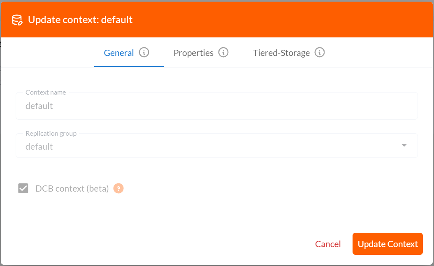This screenshot has width=434, height=266.
Task: Select the default value in Replication group
Action: (x=39, y=147)
